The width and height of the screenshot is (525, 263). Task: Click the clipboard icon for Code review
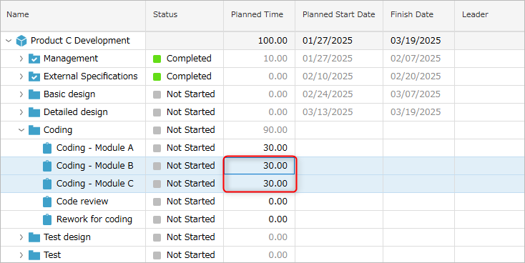(47, 202)
